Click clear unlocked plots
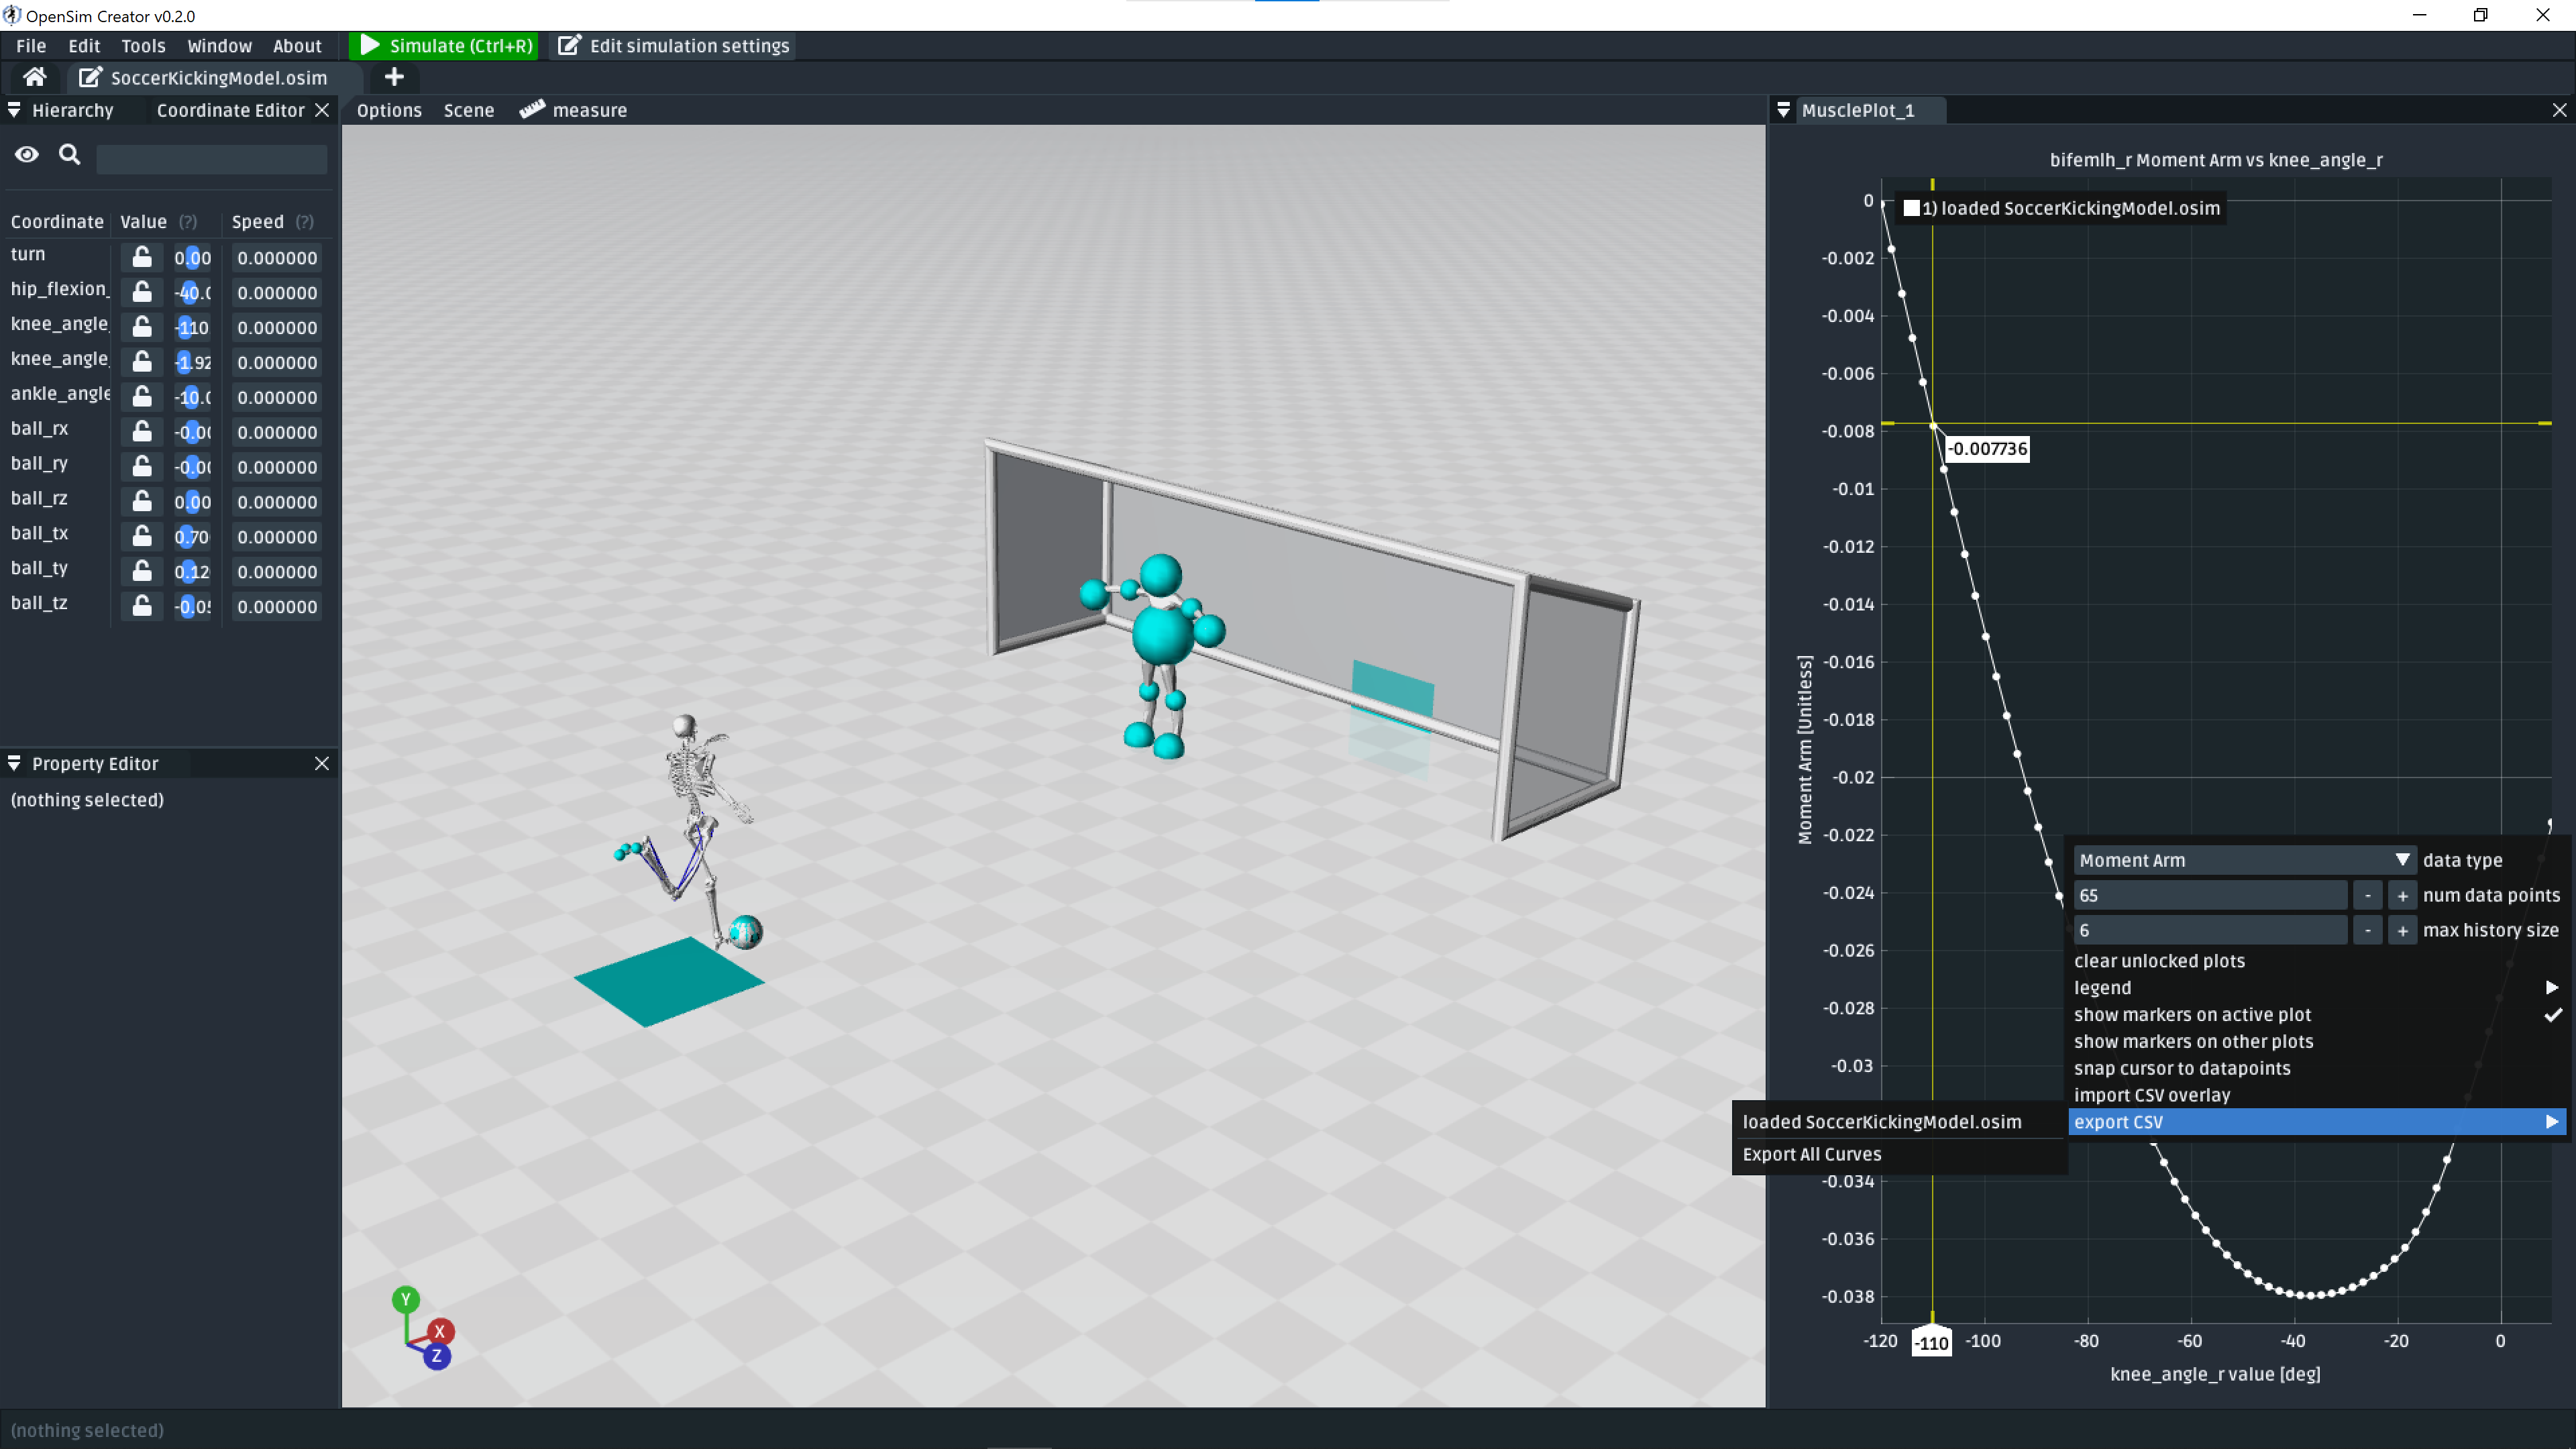2576x1449 pixels. click(2159, 960)
